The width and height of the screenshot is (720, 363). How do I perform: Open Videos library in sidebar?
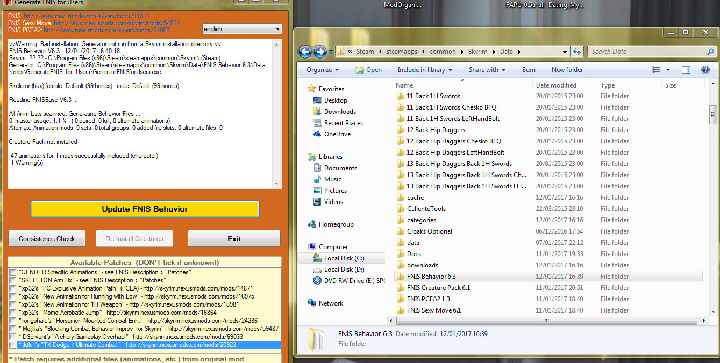[333, 202]
